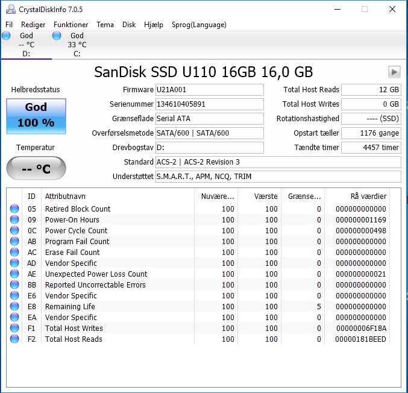Click the Grænse... column header
The image size is (408, 393).
[303, 196]
